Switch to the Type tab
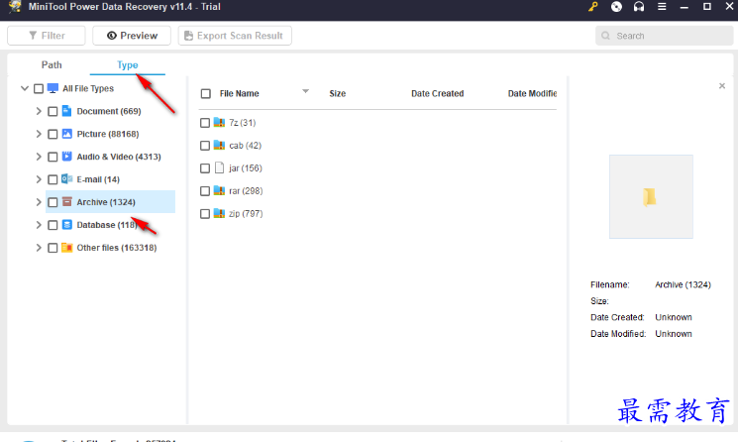738x442 pixels. (x=127, y=65)
